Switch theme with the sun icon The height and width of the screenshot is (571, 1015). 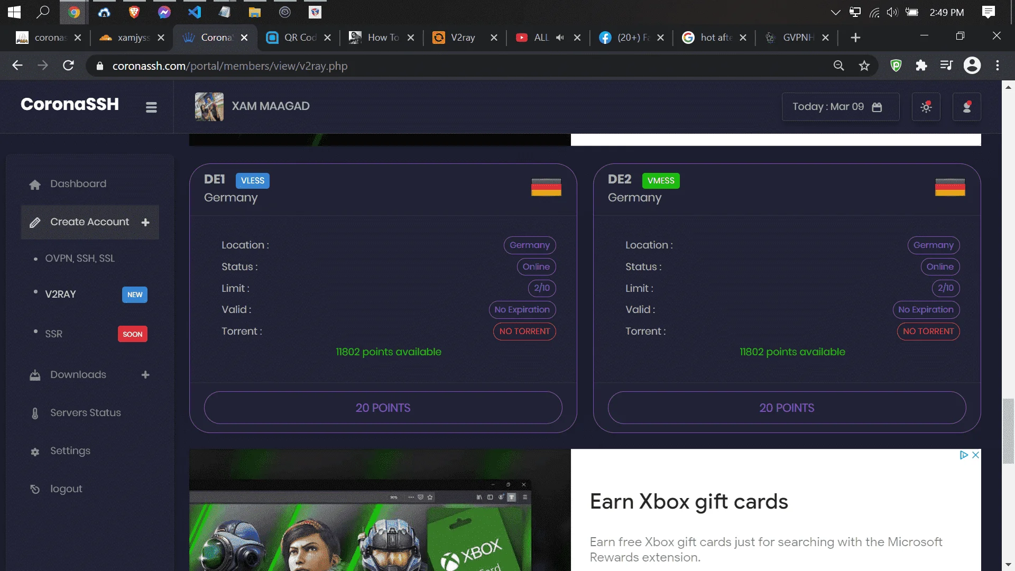926,107
